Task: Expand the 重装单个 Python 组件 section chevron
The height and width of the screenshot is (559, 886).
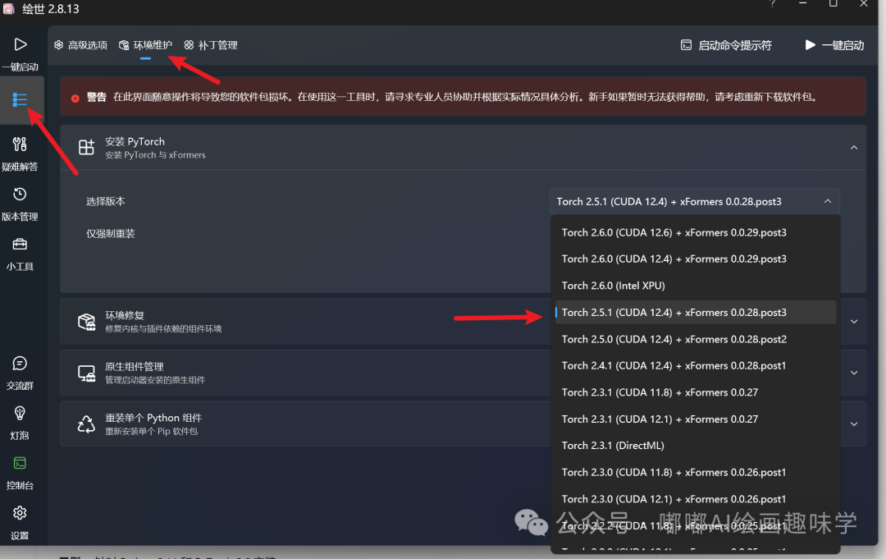Action: [854, 424]
